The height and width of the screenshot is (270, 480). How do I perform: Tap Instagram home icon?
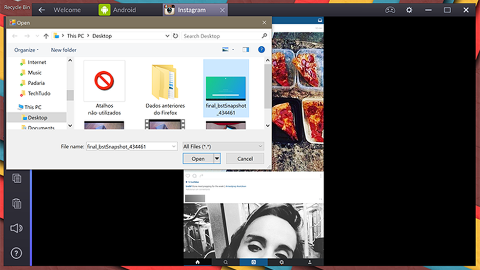pos(198,262)
